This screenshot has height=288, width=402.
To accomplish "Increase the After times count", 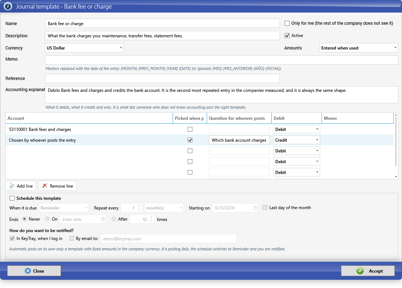I will click(151, 218).
